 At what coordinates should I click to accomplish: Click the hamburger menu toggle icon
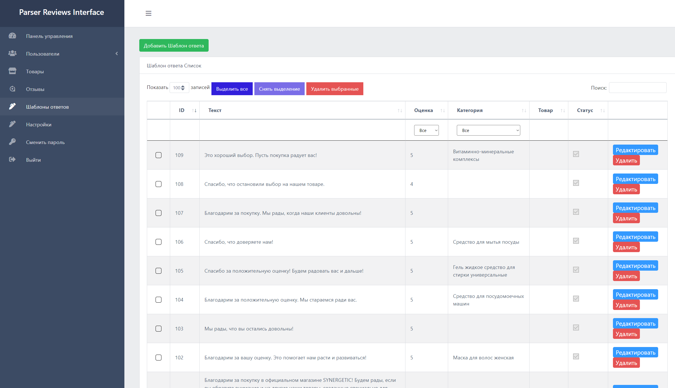point(149,13)
